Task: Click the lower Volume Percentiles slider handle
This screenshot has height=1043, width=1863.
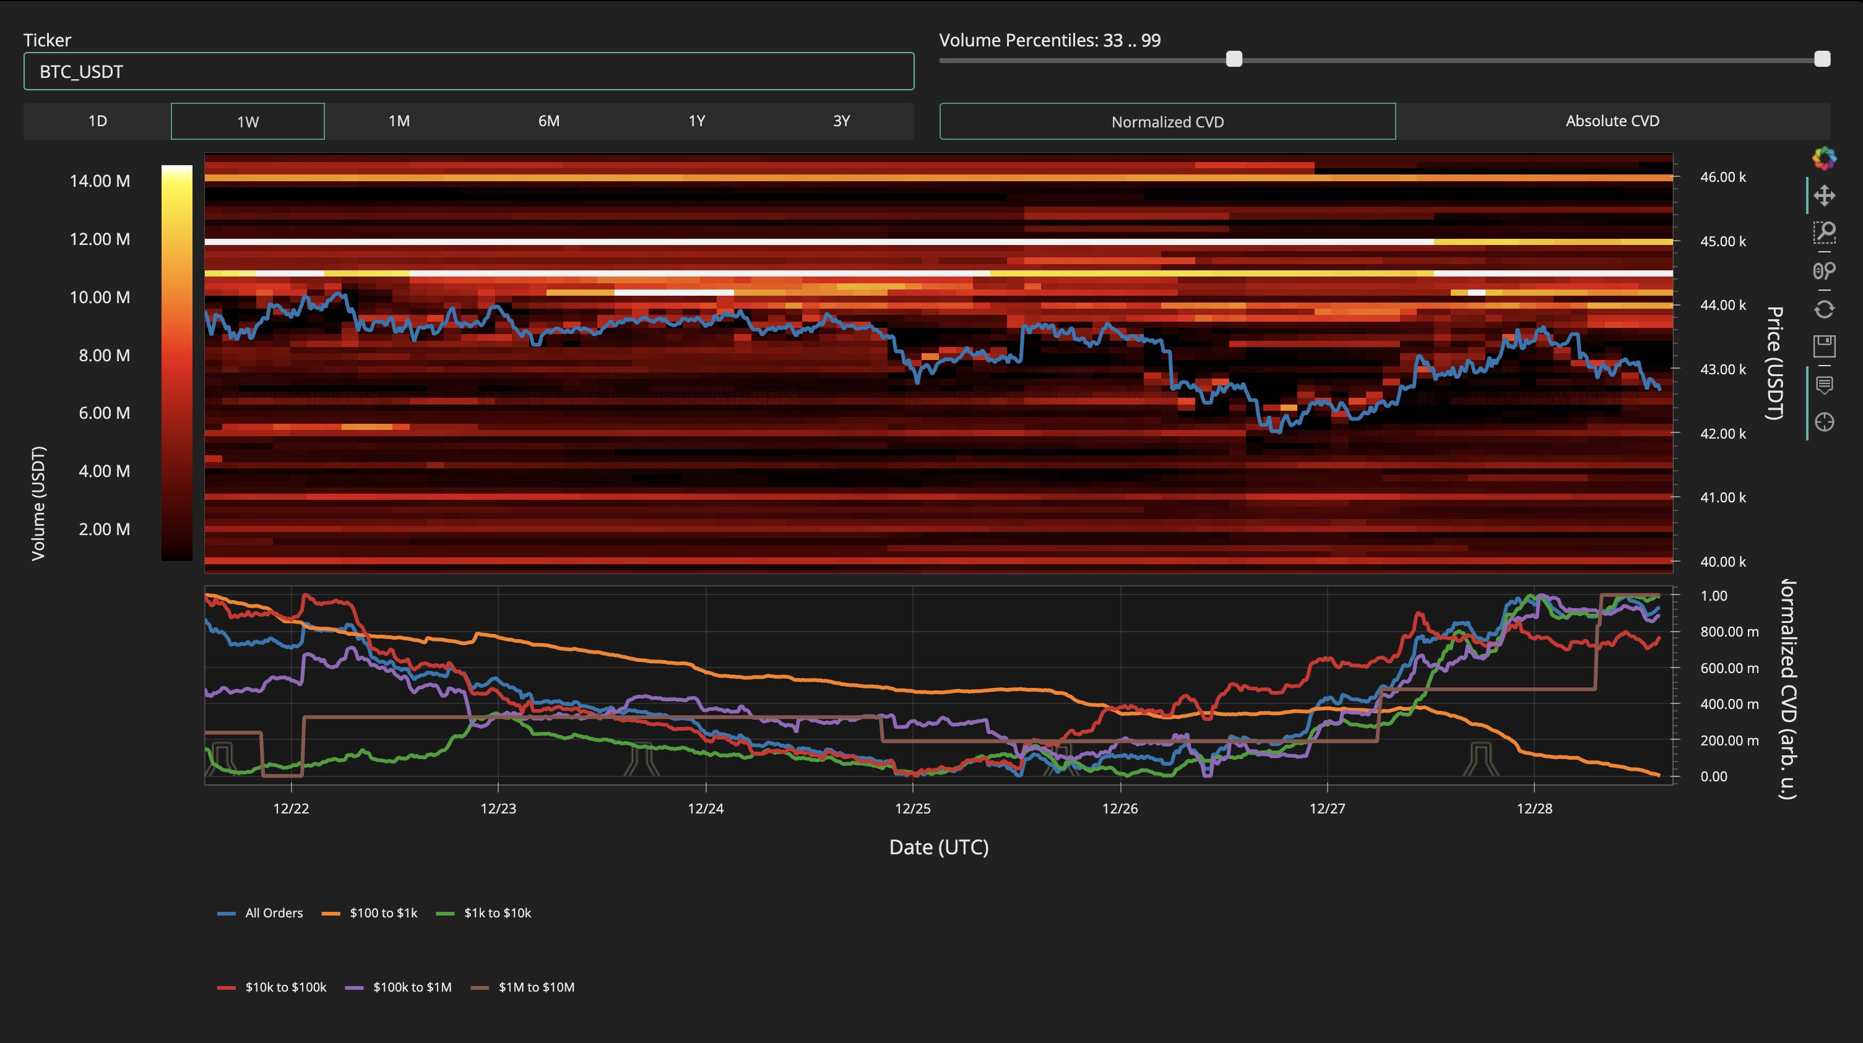Action: pos(1234,59)
